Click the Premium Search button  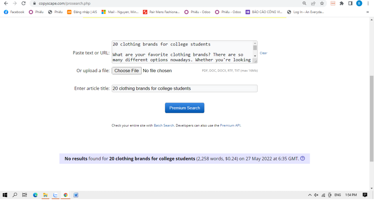[184, 108]
